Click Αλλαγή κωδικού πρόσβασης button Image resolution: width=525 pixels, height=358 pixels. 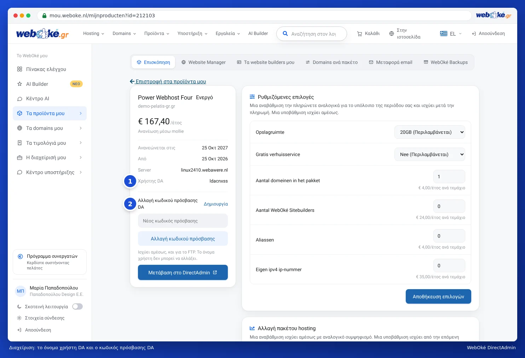[x=183, y=239]
